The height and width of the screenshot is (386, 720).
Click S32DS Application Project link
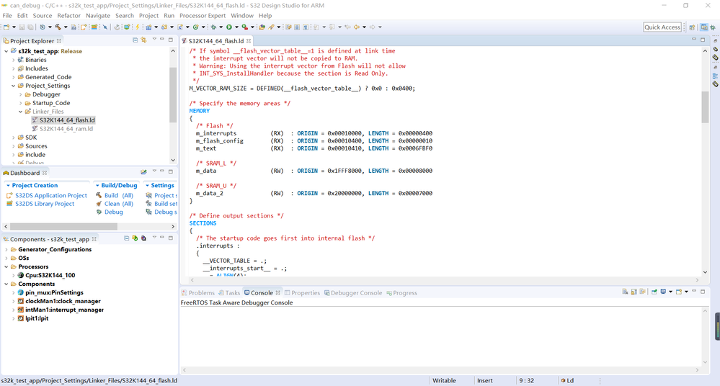coord(51,196)
